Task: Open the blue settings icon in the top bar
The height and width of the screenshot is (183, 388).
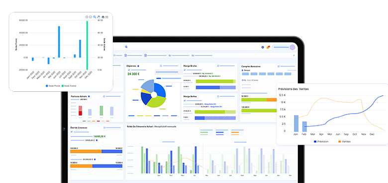Action: pos(263,47)
